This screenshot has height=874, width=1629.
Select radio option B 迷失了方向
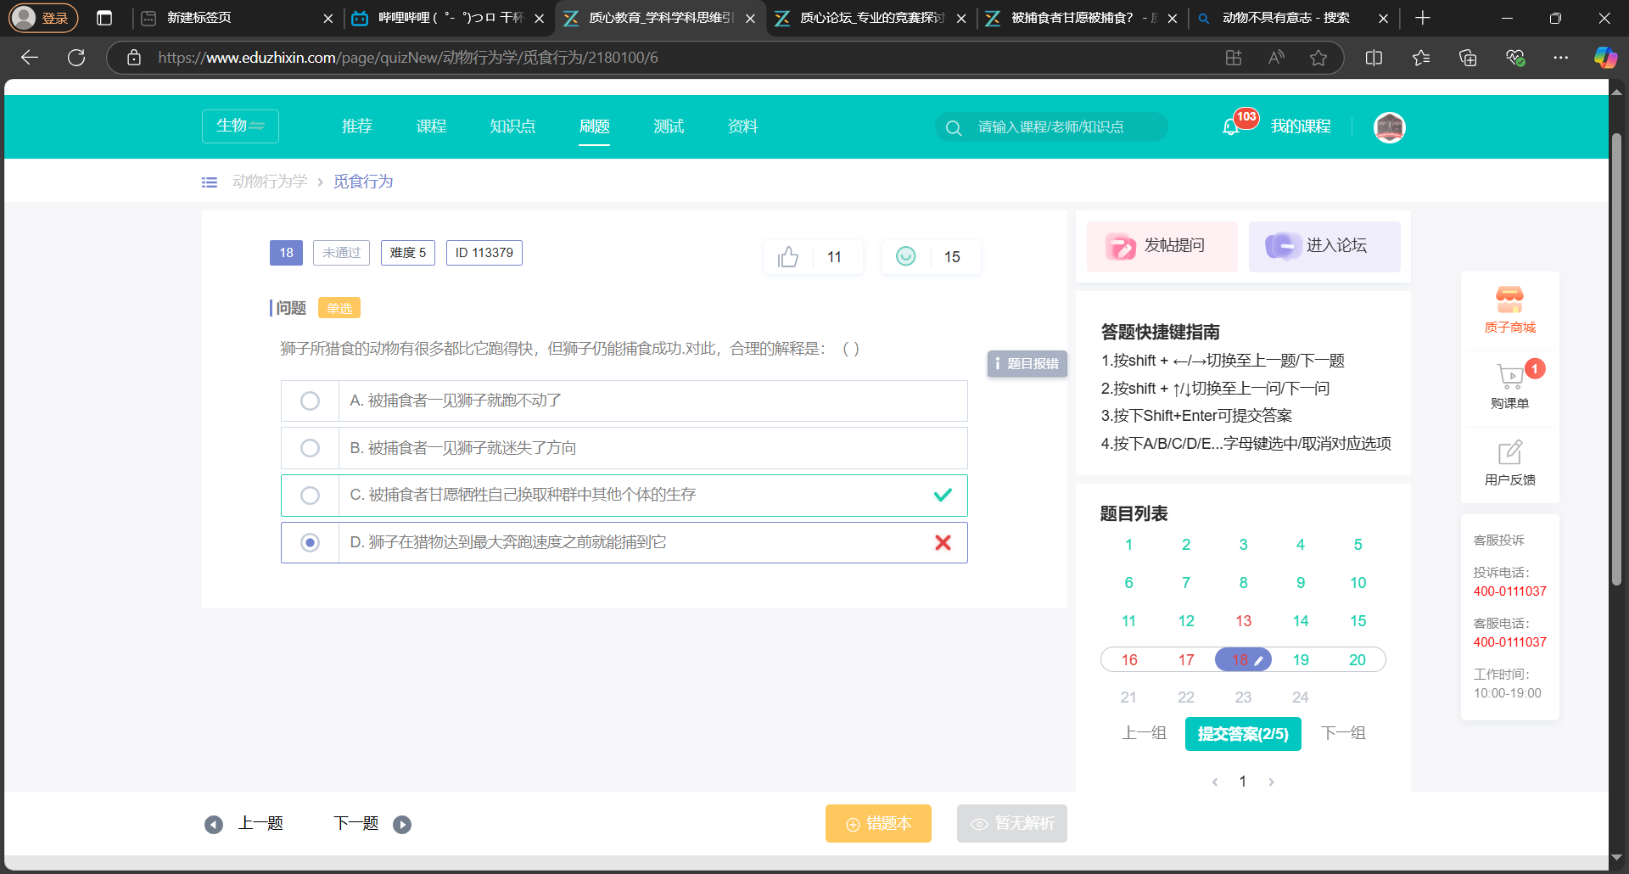[x=310, y=448]
